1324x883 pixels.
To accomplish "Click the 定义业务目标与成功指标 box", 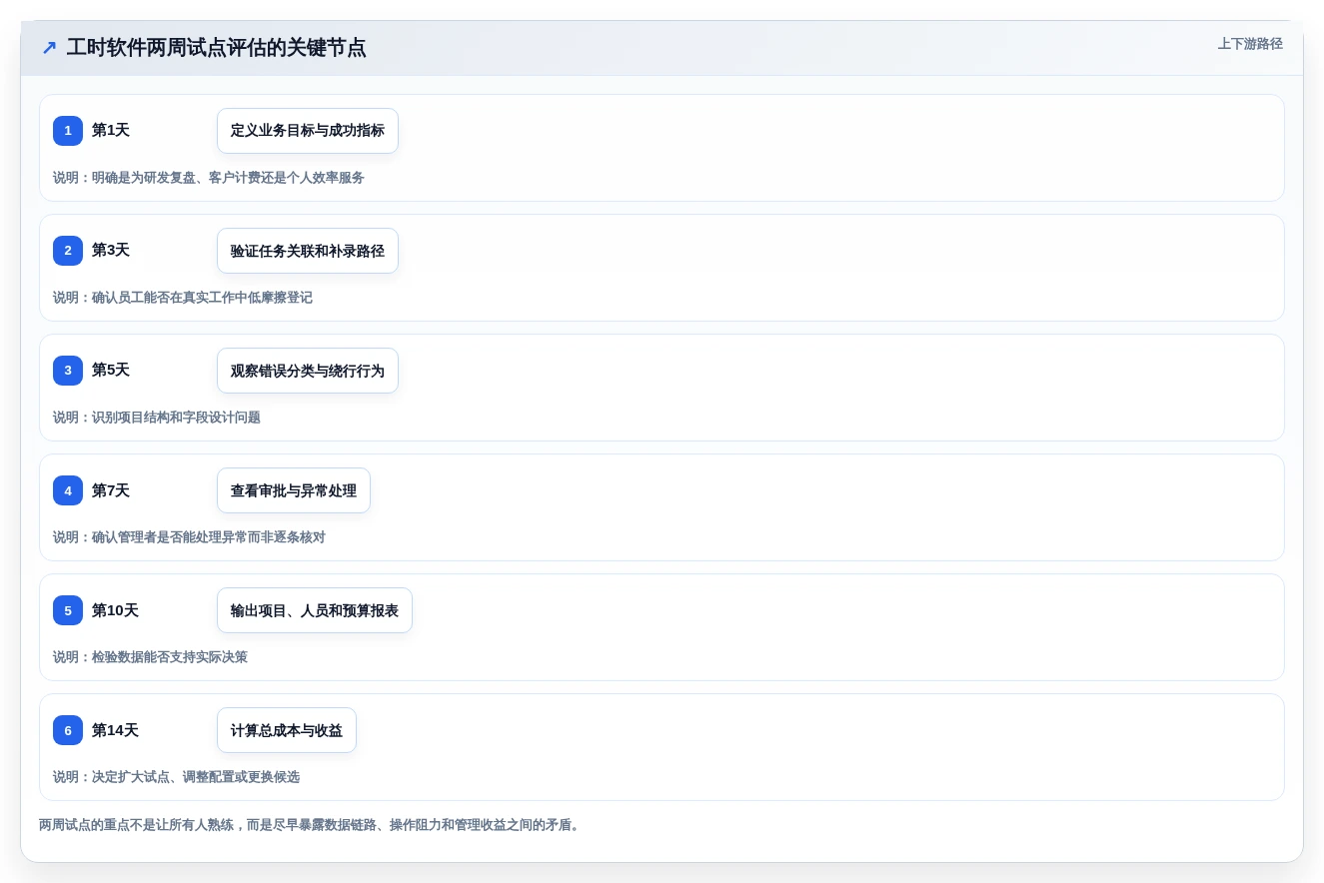I will [x=308, y=131].
